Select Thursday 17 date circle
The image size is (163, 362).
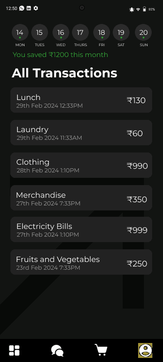coord(80,33)
